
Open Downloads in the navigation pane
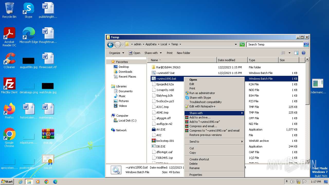(125, 72)
